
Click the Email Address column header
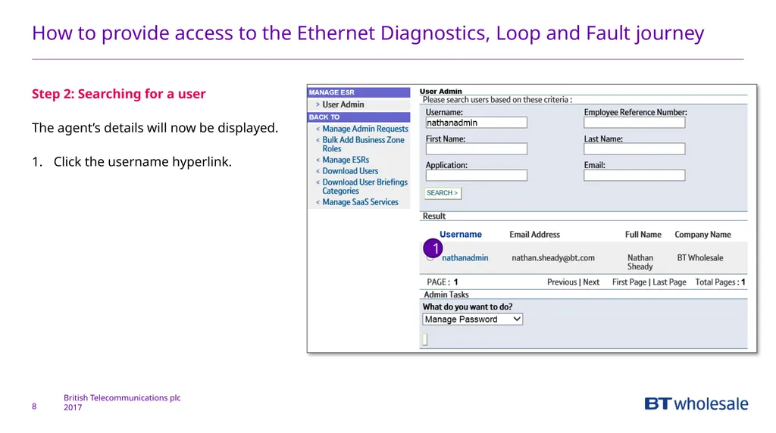[534, 235]
